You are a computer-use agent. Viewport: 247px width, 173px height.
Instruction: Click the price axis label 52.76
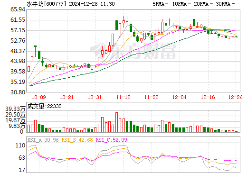(18, 41)
